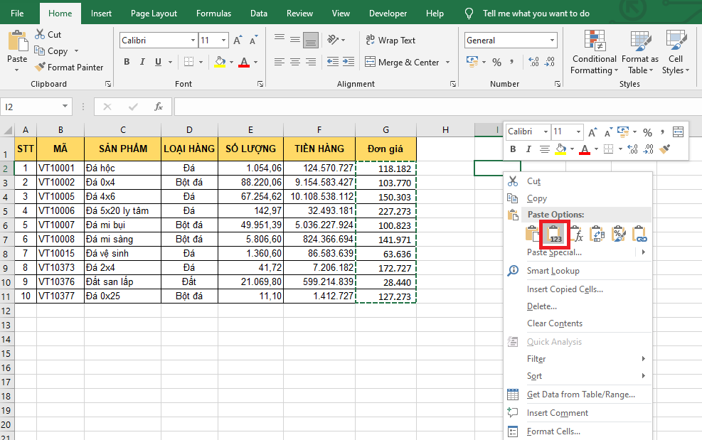The image size is (702, 440).
Task: Toggle Italic in the ribbon Font group
Action: [143, 63]
